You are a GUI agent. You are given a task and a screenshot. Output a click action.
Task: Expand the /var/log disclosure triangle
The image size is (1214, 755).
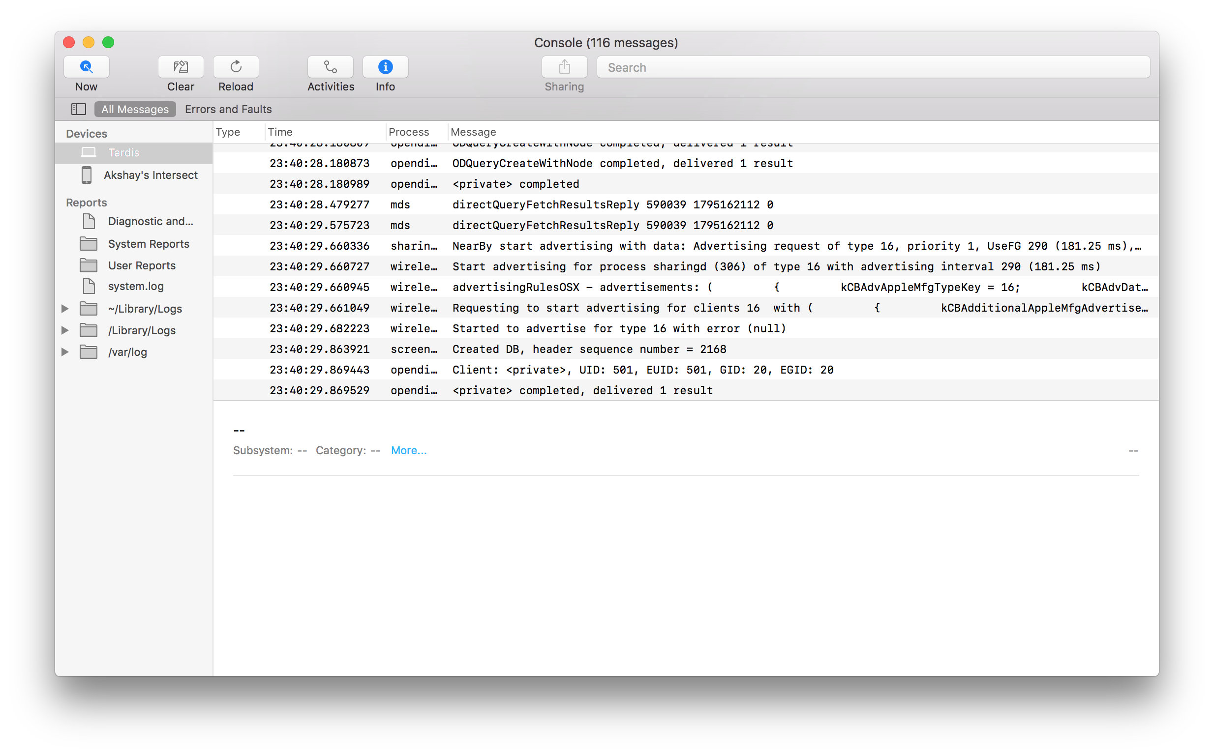pyautogui.click(x=65, y=352)
